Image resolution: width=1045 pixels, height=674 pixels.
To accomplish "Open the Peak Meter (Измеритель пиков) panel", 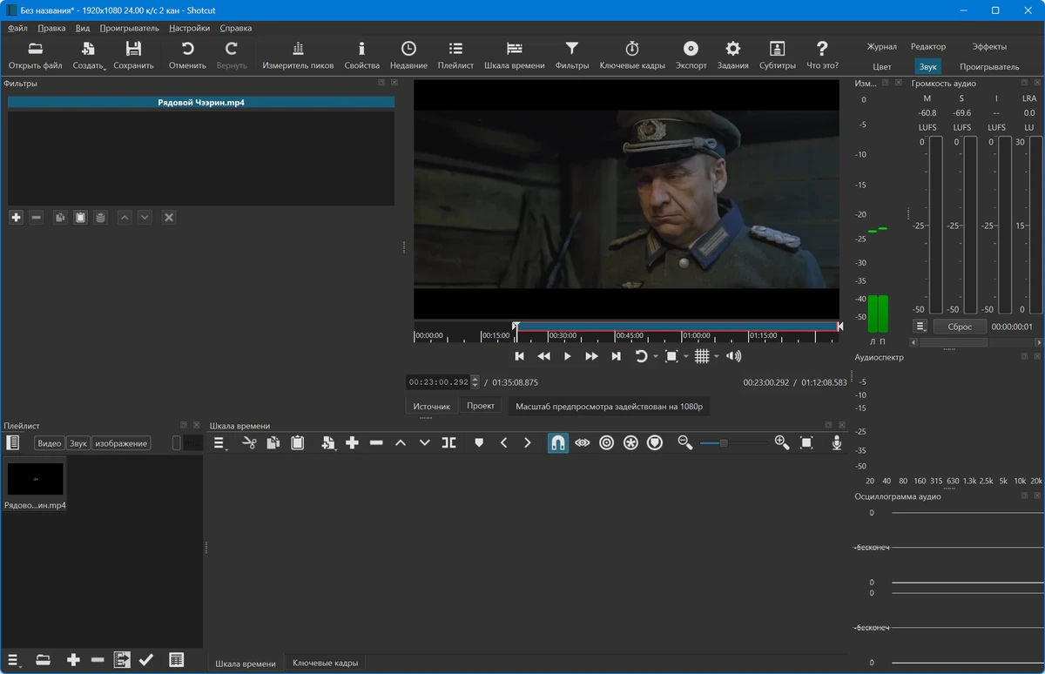I will 298,55.
